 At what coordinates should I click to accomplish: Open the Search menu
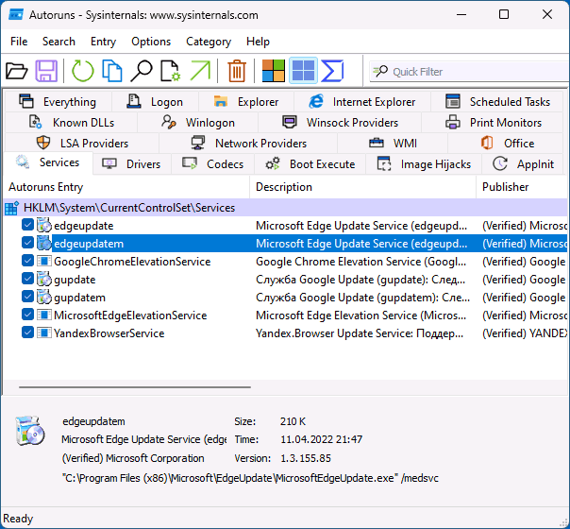pyautogui.click(x=59, y=42)
